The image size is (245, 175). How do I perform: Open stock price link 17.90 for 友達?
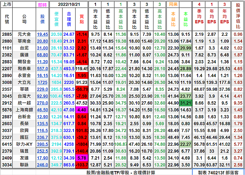pyautogui.click(x=43, y=158)
